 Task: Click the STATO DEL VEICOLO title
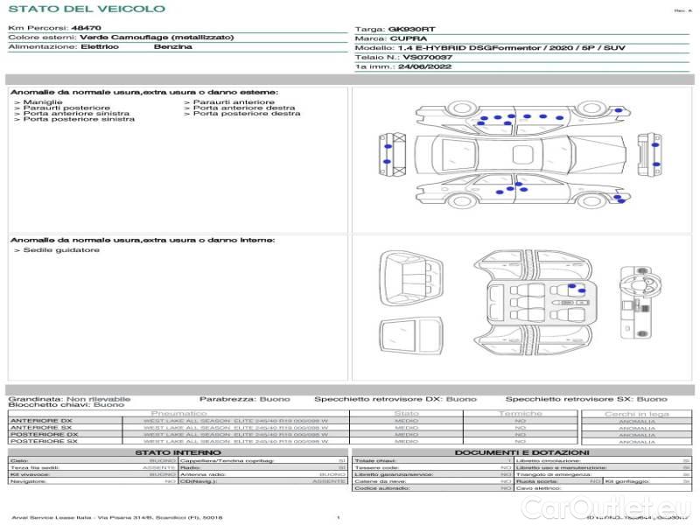[87, 9]
